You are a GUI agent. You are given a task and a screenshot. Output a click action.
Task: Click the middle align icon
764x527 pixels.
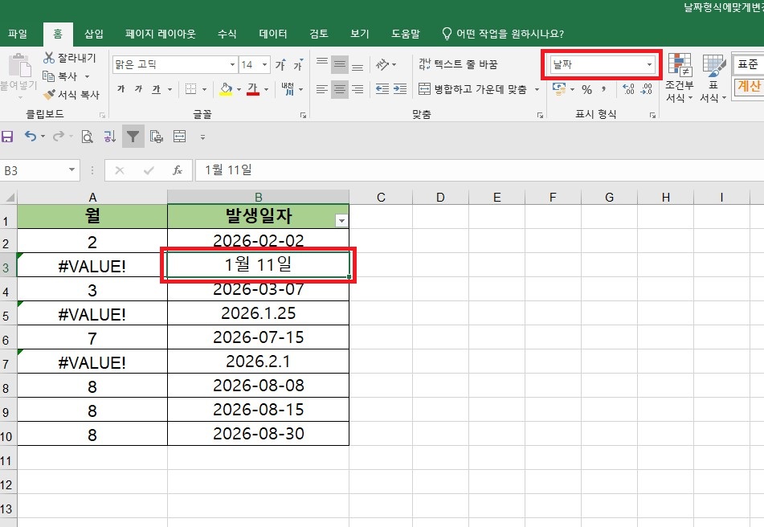click(x=340, y=64)
